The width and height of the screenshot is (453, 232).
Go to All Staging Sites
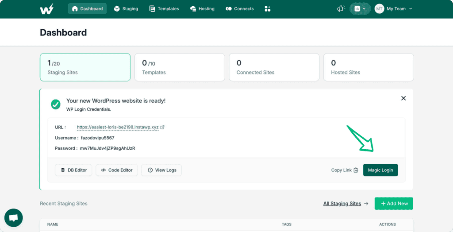pos(342,204)
